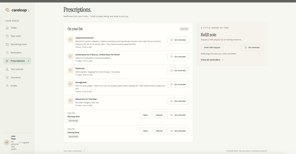Screen dimensions: 296x154
Task: Click the '8:00 PM' dose time
Action: (x=71, y=129)
